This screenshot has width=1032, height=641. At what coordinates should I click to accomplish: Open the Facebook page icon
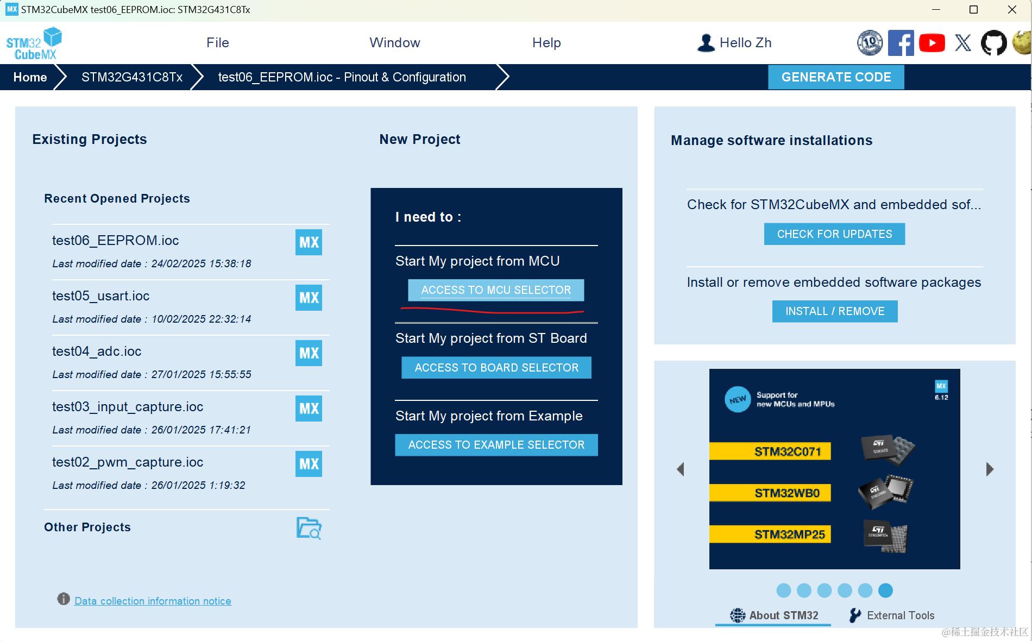[x=901, y=43]
